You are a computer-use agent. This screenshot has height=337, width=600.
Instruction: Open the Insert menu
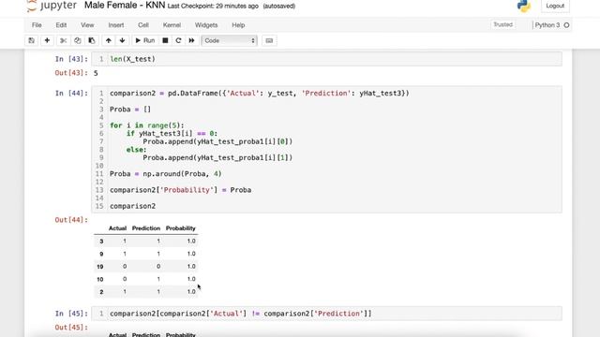(x=116, y=25)
